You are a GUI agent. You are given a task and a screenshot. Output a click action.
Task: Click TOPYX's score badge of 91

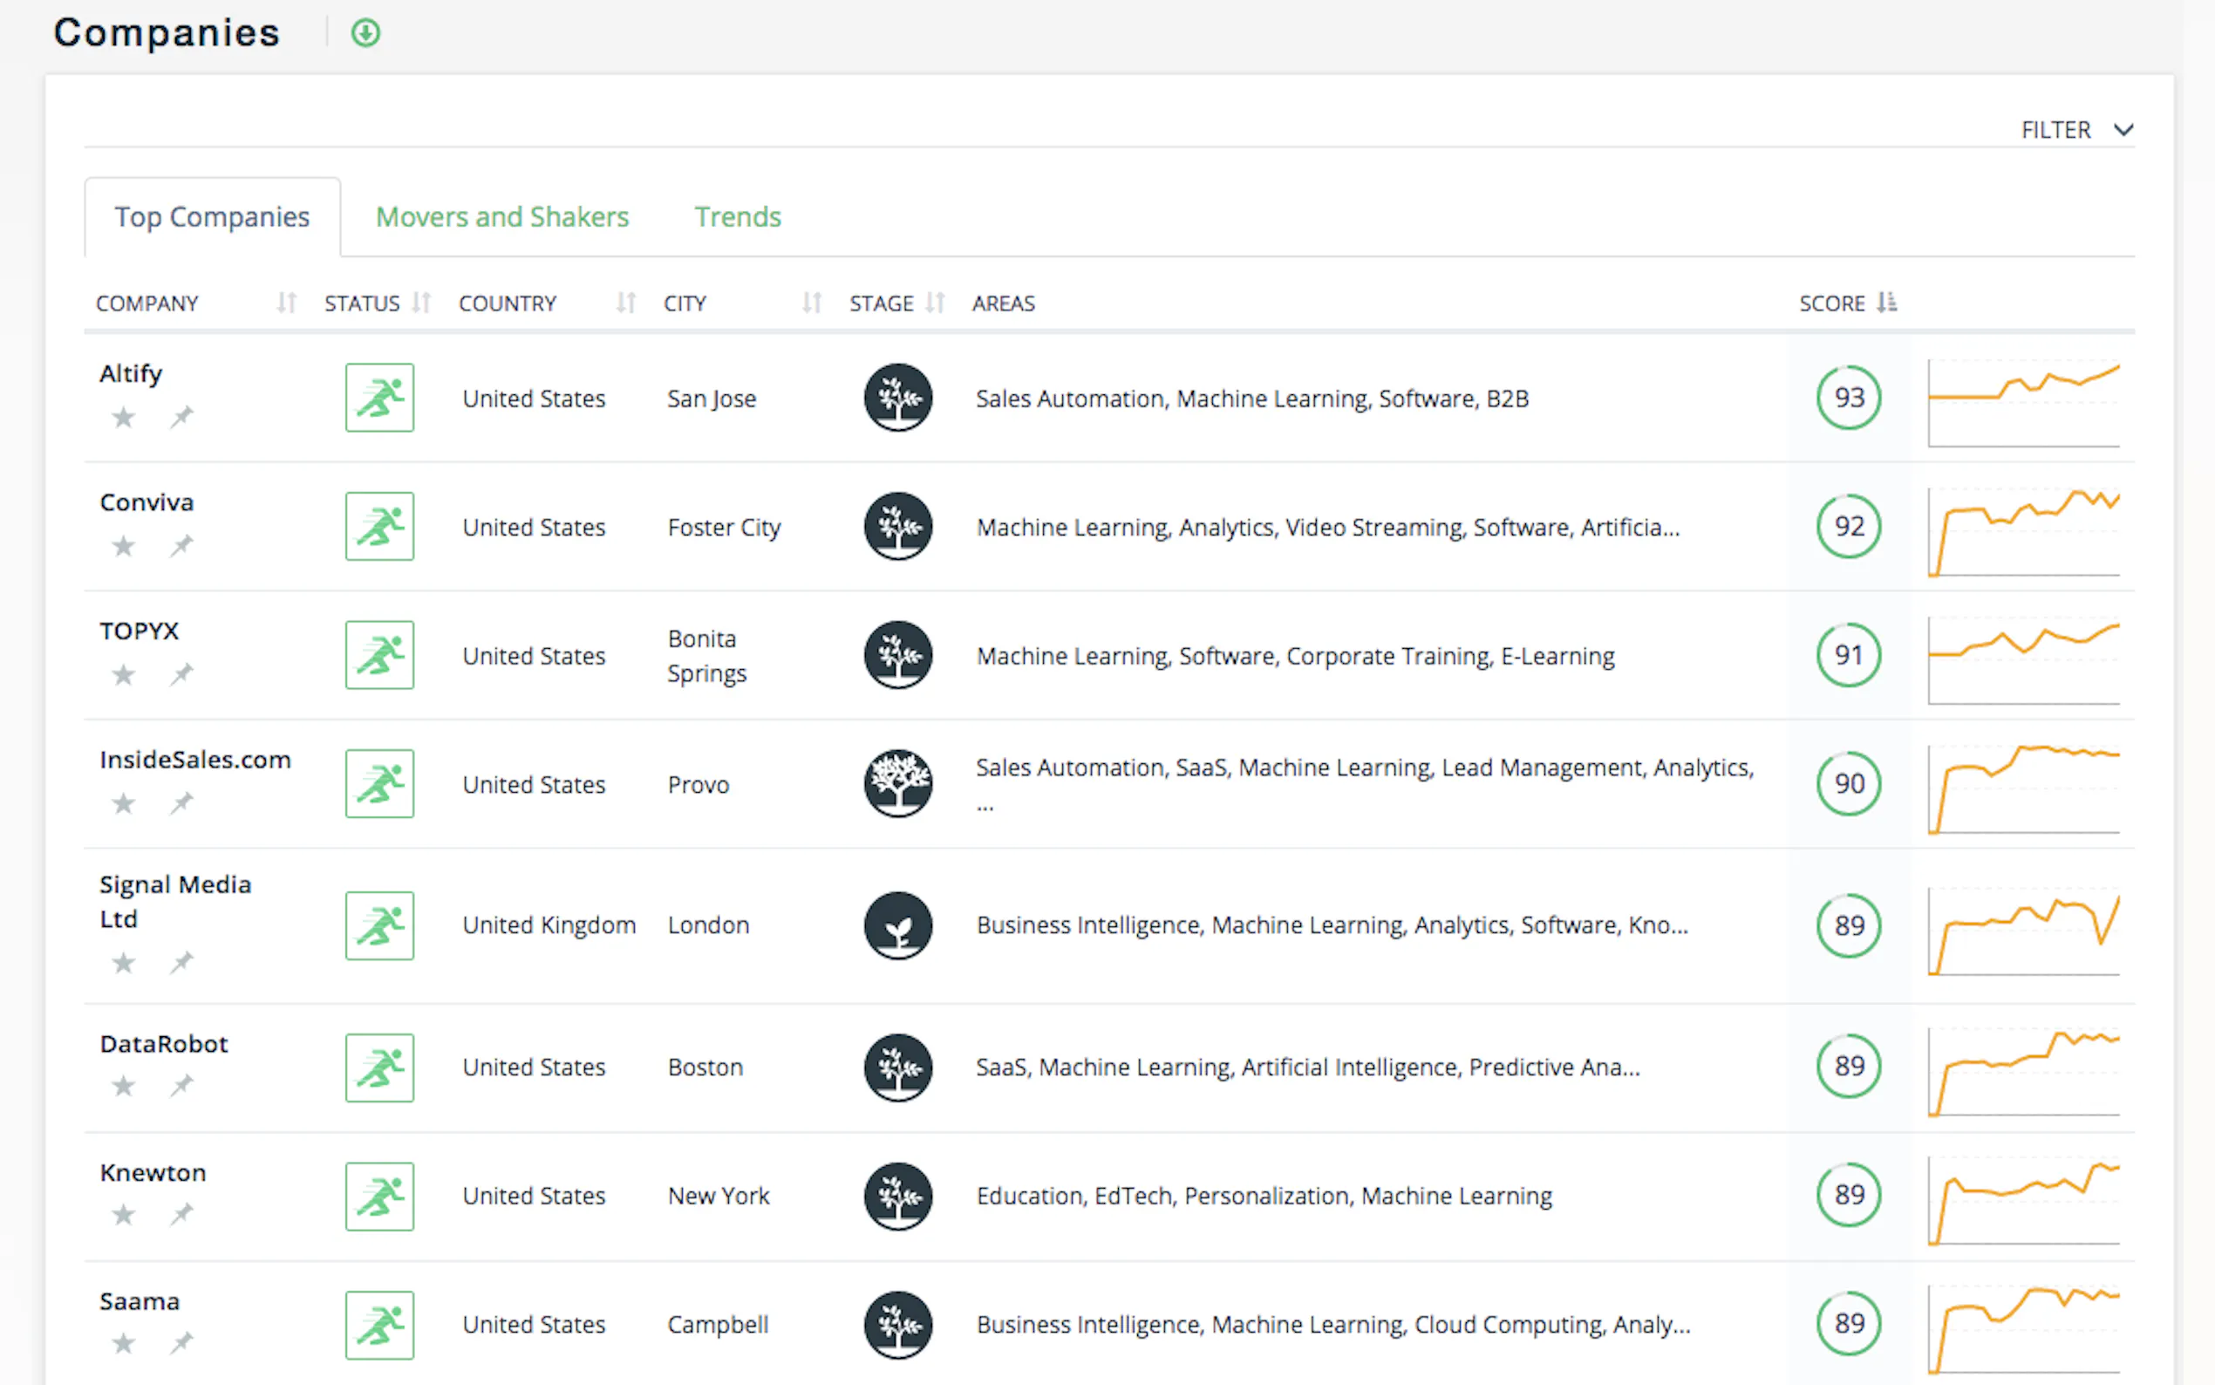tap(1849, 655)
